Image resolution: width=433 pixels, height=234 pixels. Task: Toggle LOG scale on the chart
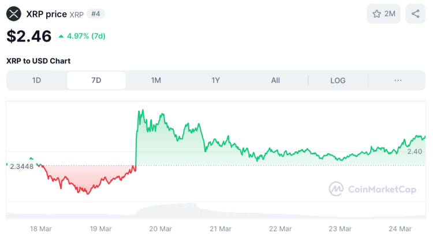coord(338,81)
